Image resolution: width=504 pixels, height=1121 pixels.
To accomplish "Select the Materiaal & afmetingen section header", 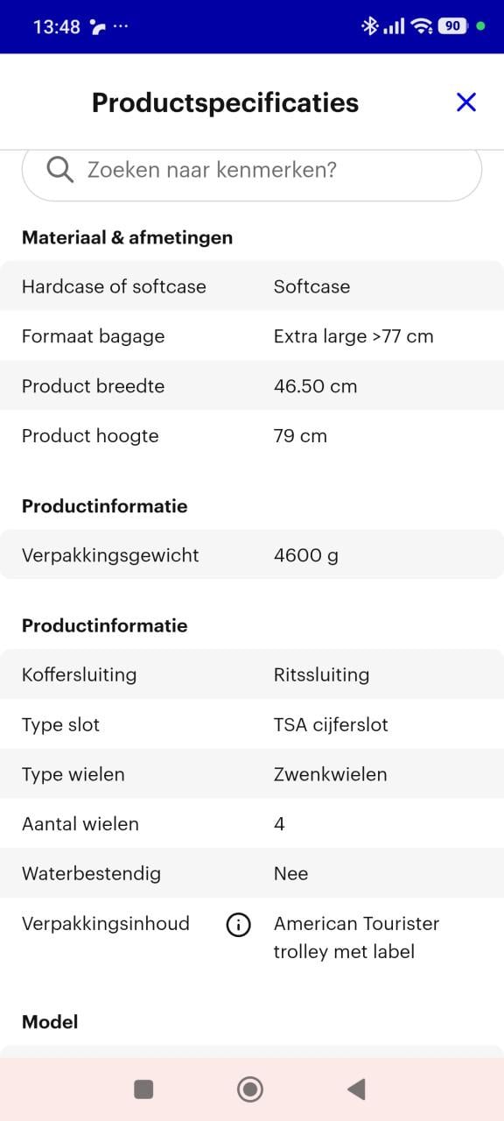I will (x=127, y=236).
